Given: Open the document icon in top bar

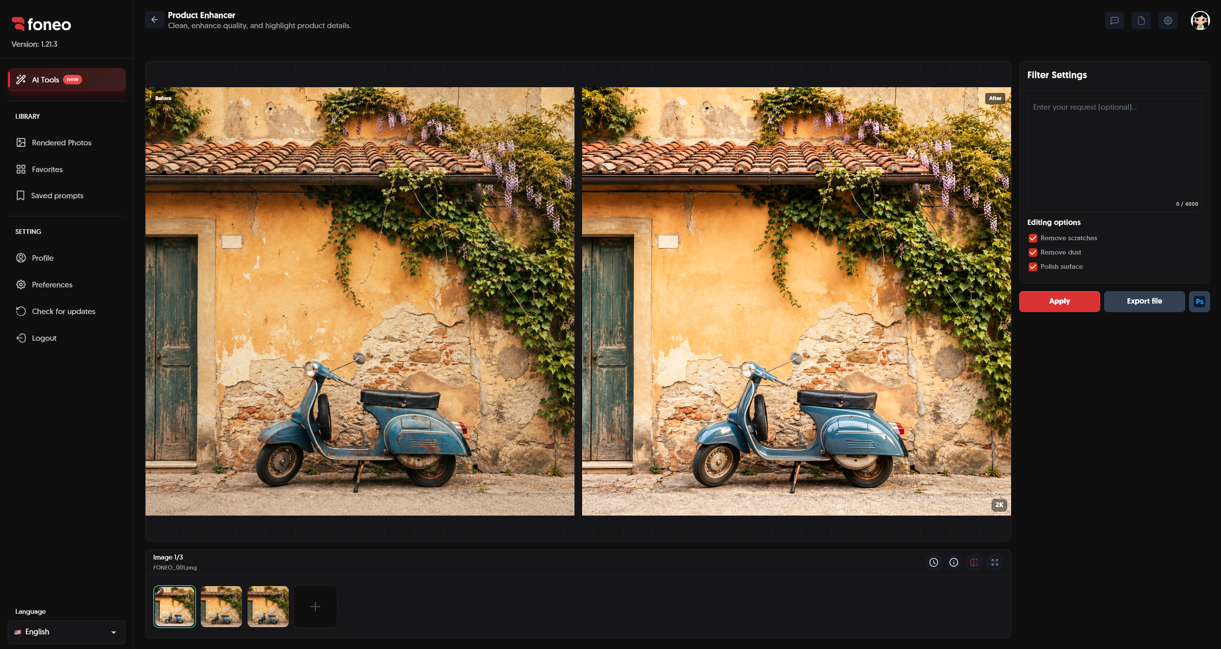Looking at the screenshot, I should [1141, 20].
